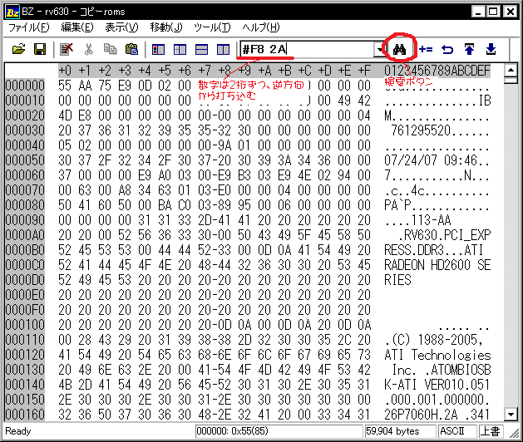Click the +0 column header
The image size is (523, 442).
point(65,71)
